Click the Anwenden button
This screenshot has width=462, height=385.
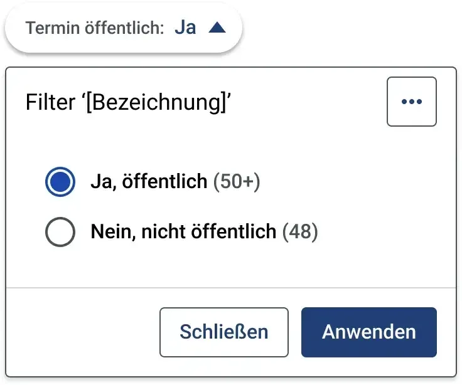pos(369,332)
